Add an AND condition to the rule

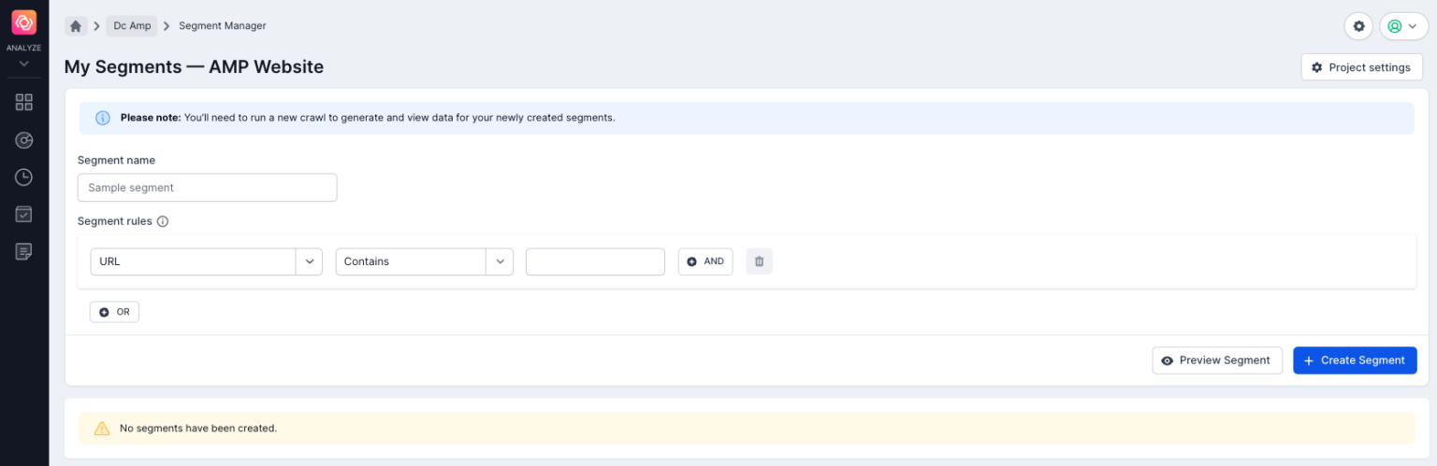pos(705,261)
